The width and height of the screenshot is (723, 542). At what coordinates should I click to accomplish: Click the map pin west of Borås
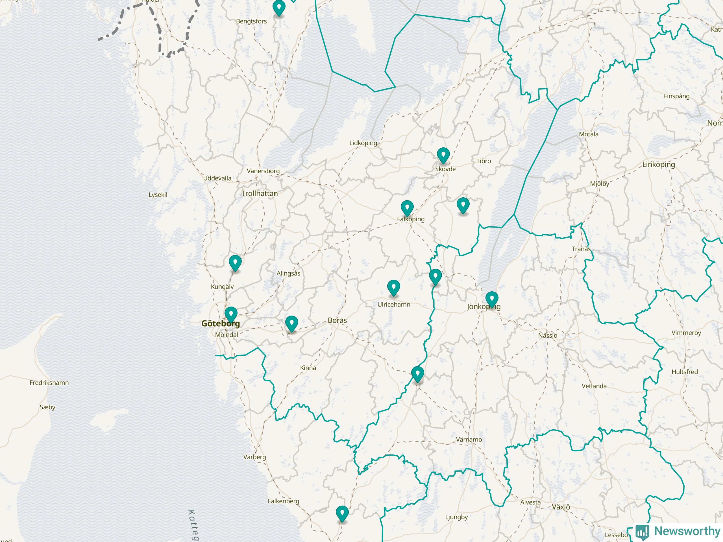(x=291, y=324)
